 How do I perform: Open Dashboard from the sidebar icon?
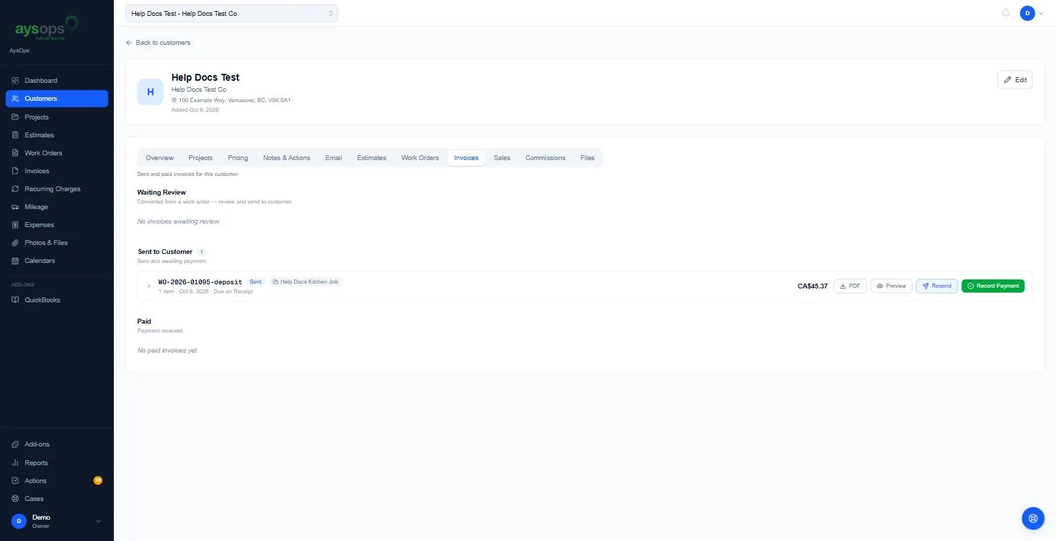tap(15, 81)
